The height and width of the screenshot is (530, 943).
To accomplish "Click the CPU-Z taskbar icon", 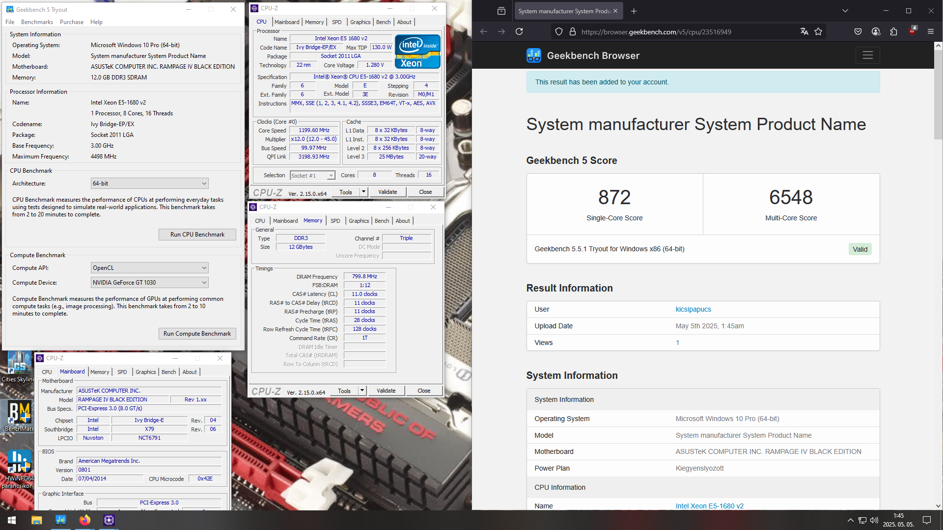I will click(109, 520).
